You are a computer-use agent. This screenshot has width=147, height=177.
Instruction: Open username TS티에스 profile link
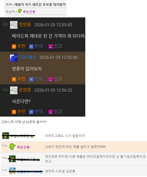point(27,57)
